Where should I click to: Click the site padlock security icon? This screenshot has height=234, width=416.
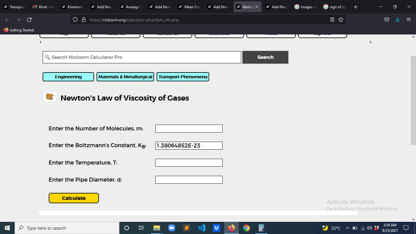click(x=84, y=20)
